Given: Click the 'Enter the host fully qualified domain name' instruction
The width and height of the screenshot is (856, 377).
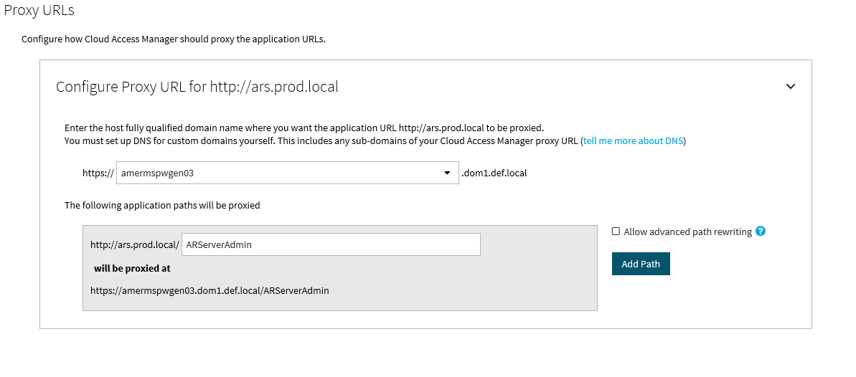Looking at the screenshot, I should (304, 128).
